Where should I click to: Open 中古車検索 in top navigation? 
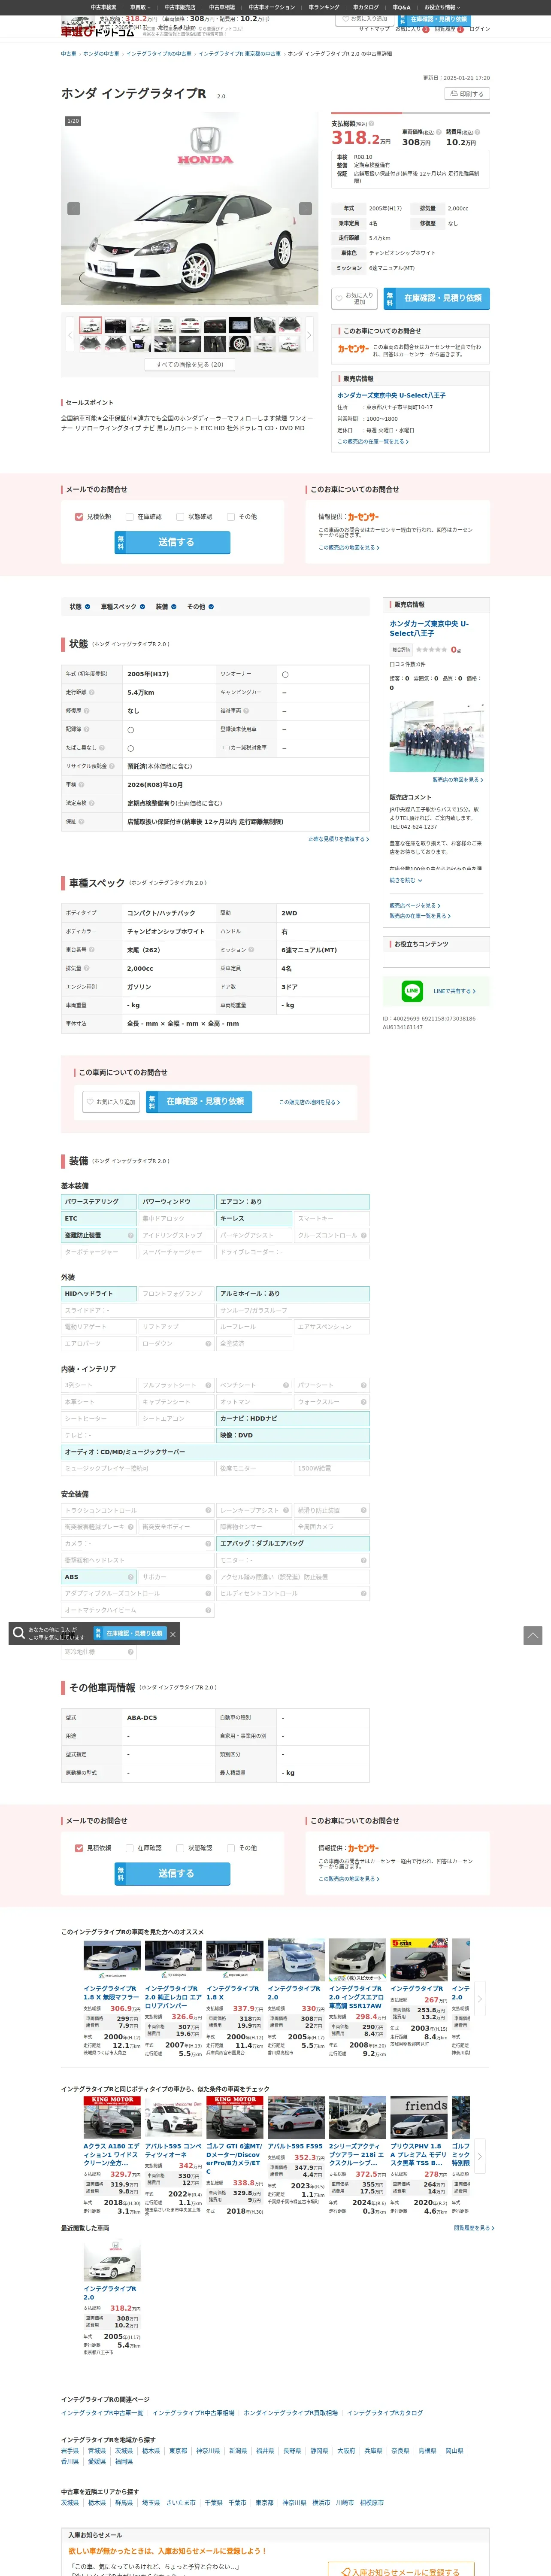tap(103, 7)
